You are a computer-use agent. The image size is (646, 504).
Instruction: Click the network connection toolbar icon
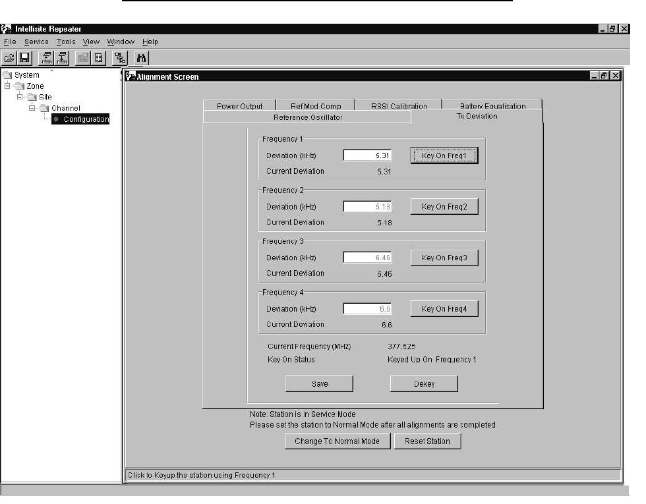120,58
